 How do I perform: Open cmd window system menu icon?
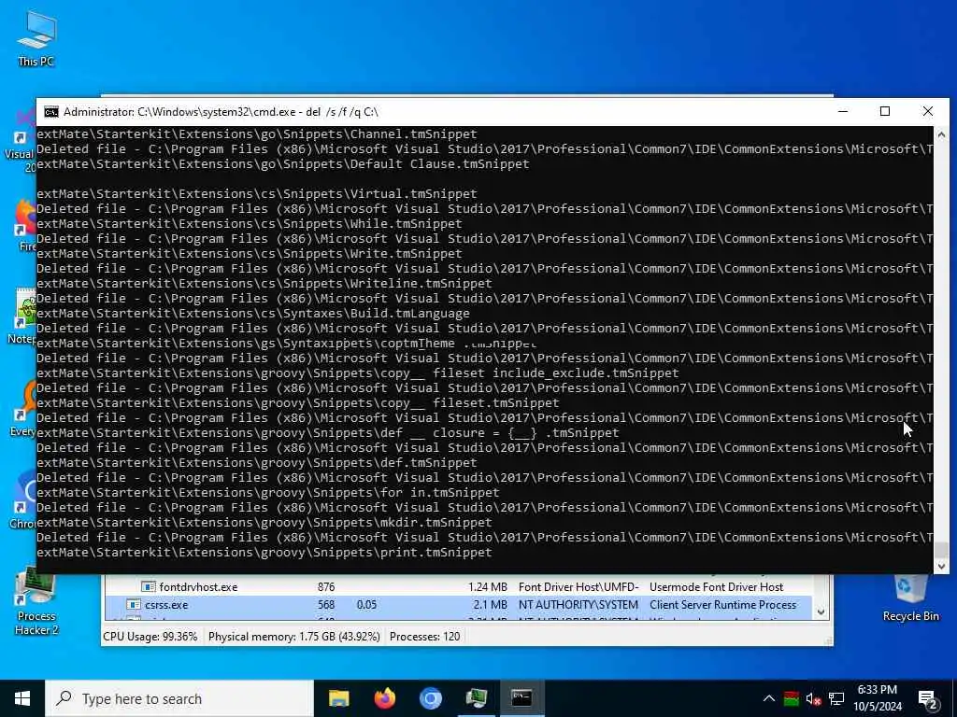[x=51, y=112]
